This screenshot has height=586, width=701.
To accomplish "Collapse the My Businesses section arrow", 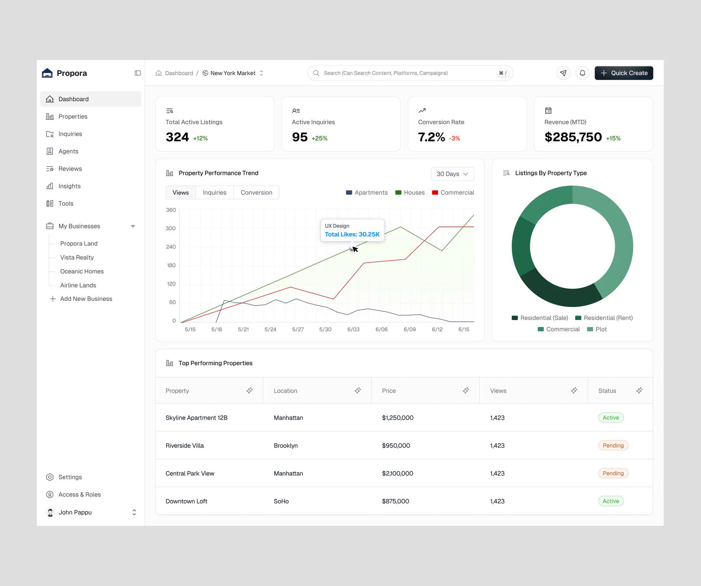I will tap(133, 226).
